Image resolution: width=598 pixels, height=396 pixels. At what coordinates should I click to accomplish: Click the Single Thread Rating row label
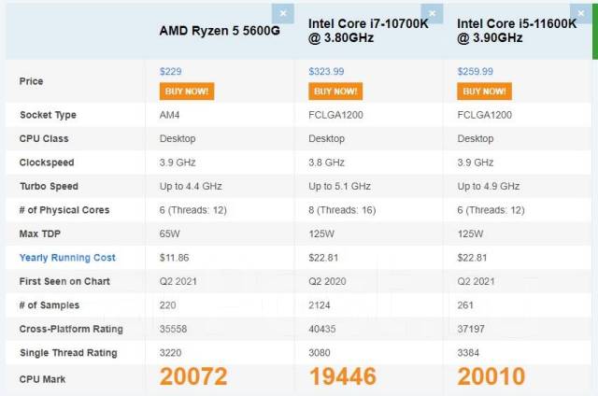68,353
